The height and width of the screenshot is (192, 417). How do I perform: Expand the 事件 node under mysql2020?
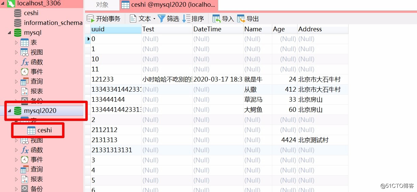point(16,160)
